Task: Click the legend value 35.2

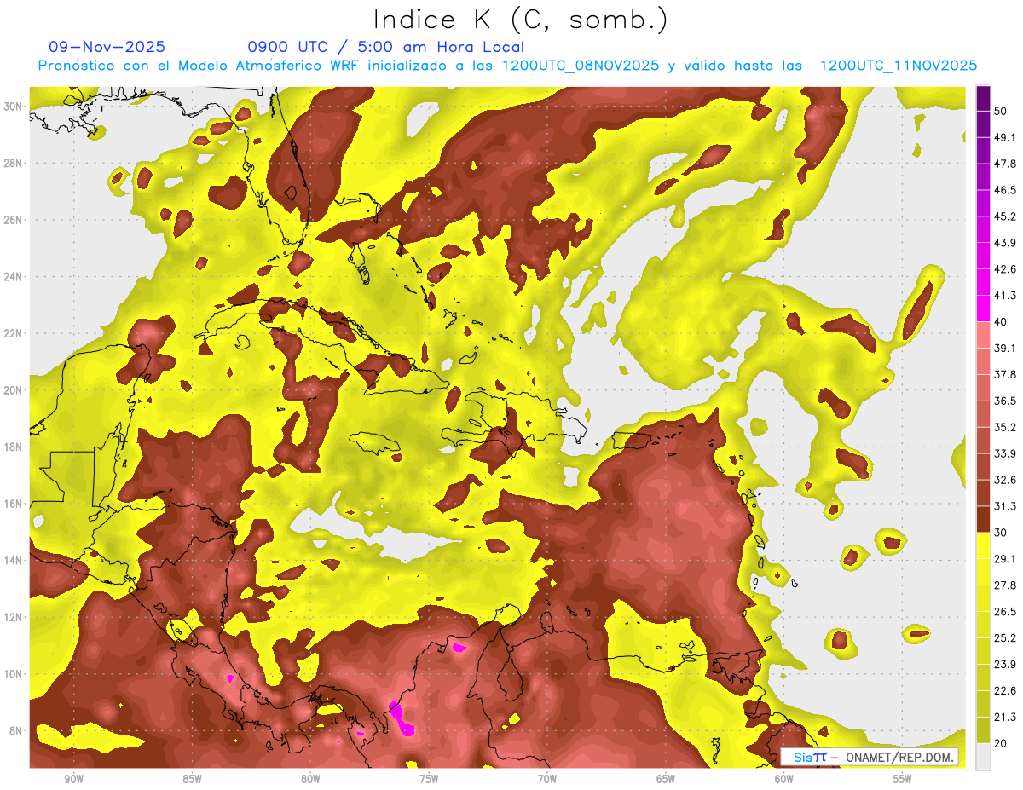Action: coord(1005,427)
